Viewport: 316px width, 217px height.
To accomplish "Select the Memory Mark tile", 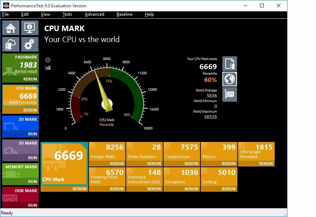I will point(20,171).
